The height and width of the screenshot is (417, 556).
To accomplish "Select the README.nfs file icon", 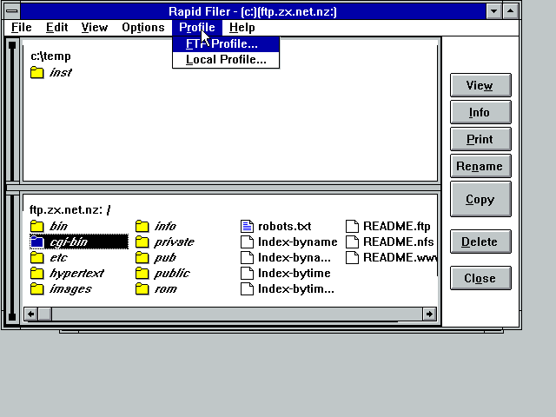I will pos(352,242).
